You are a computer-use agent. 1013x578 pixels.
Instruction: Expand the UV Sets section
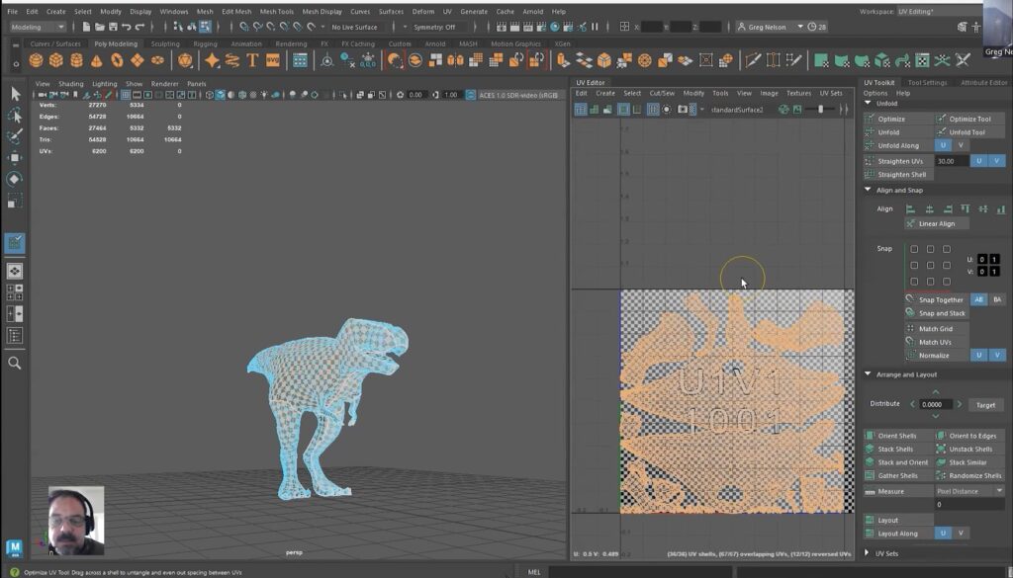(x=868, y=553)
